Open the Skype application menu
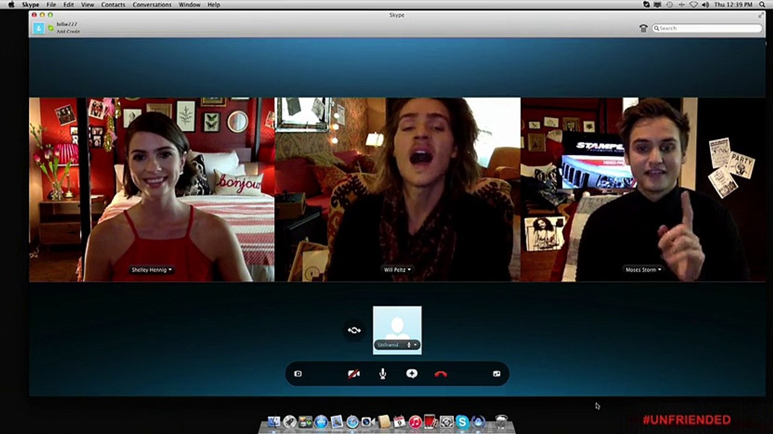This screenshot has height=434, width=773. pos(30,4)
